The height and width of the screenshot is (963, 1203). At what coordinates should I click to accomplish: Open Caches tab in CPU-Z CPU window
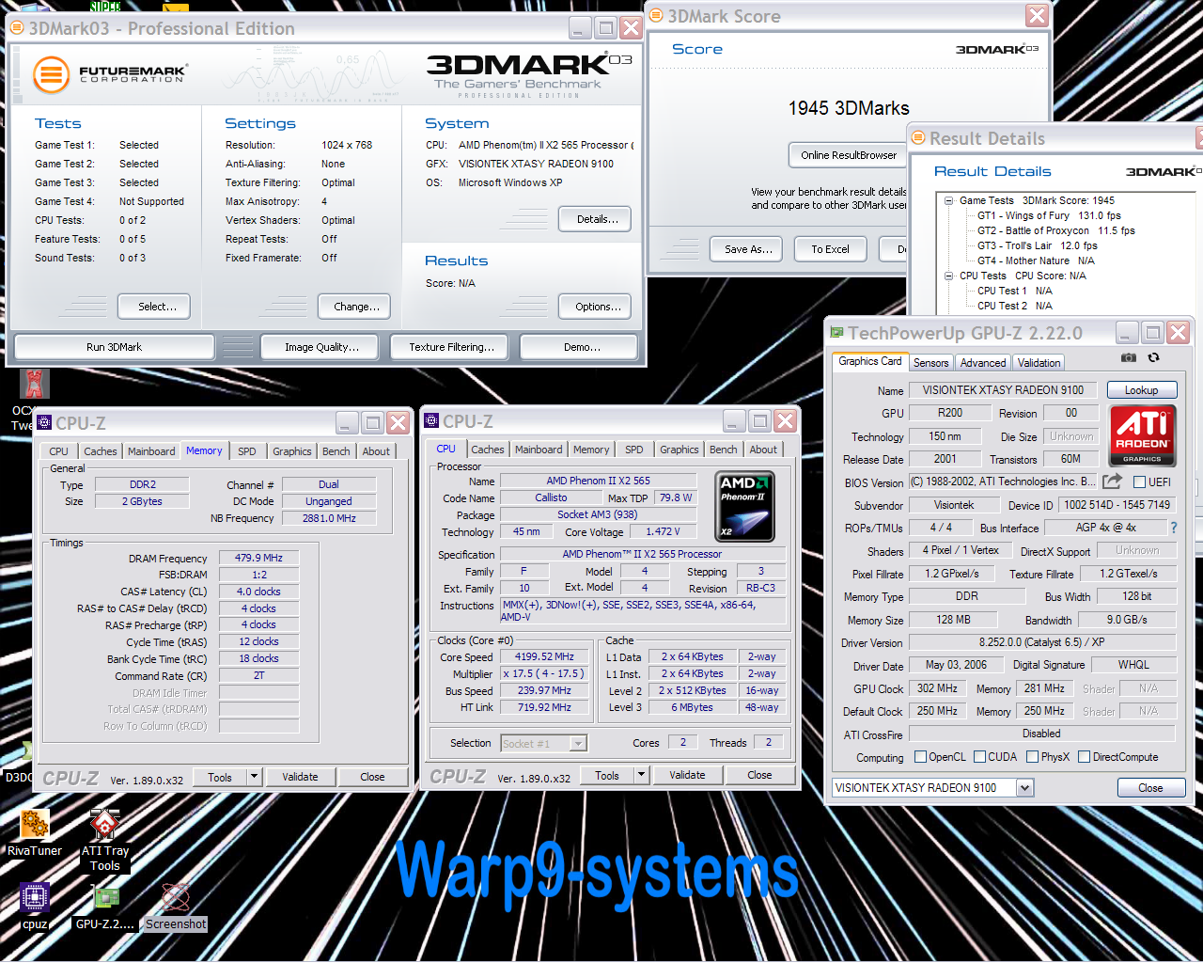coord(488,450)
